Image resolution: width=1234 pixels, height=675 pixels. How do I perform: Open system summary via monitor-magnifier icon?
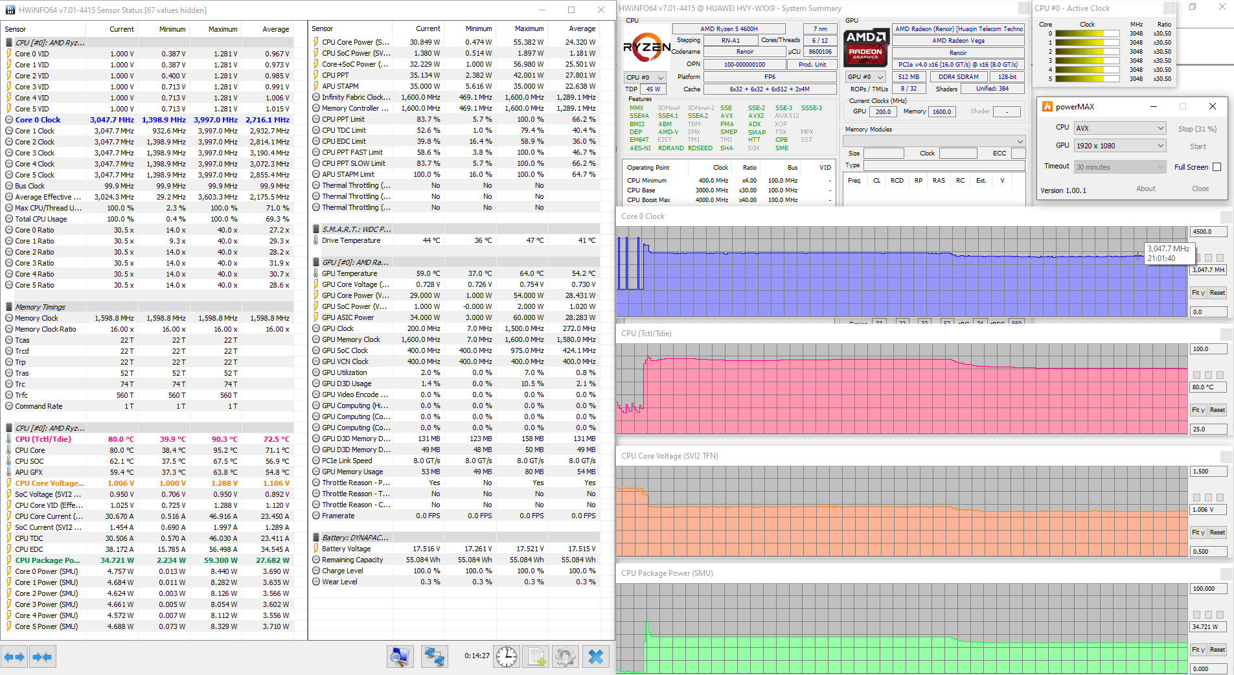[x=400, y=657]
